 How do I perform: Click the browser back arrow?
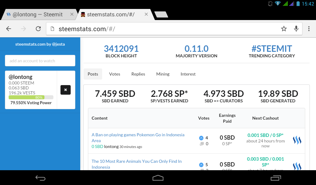9,29
